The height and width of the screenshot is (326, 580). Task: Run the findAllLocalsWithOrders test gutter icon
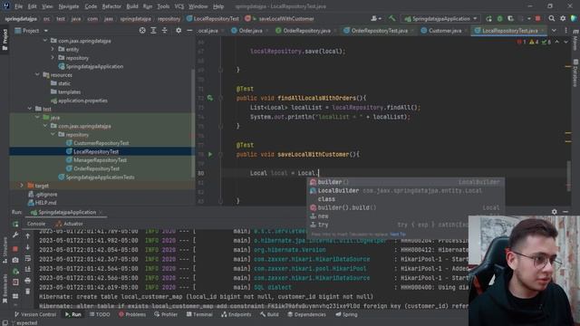209,98
